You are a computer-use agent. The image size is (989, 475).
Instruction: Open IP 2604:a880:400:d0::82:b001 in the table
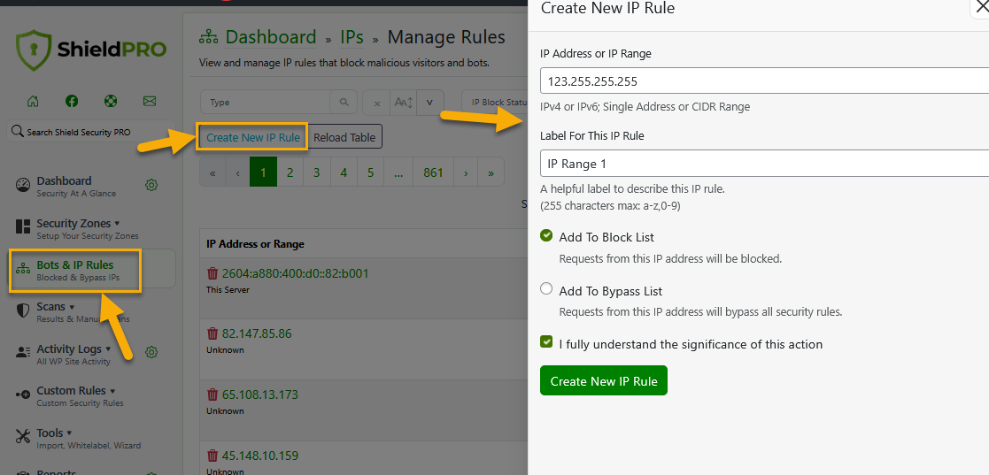295,273
